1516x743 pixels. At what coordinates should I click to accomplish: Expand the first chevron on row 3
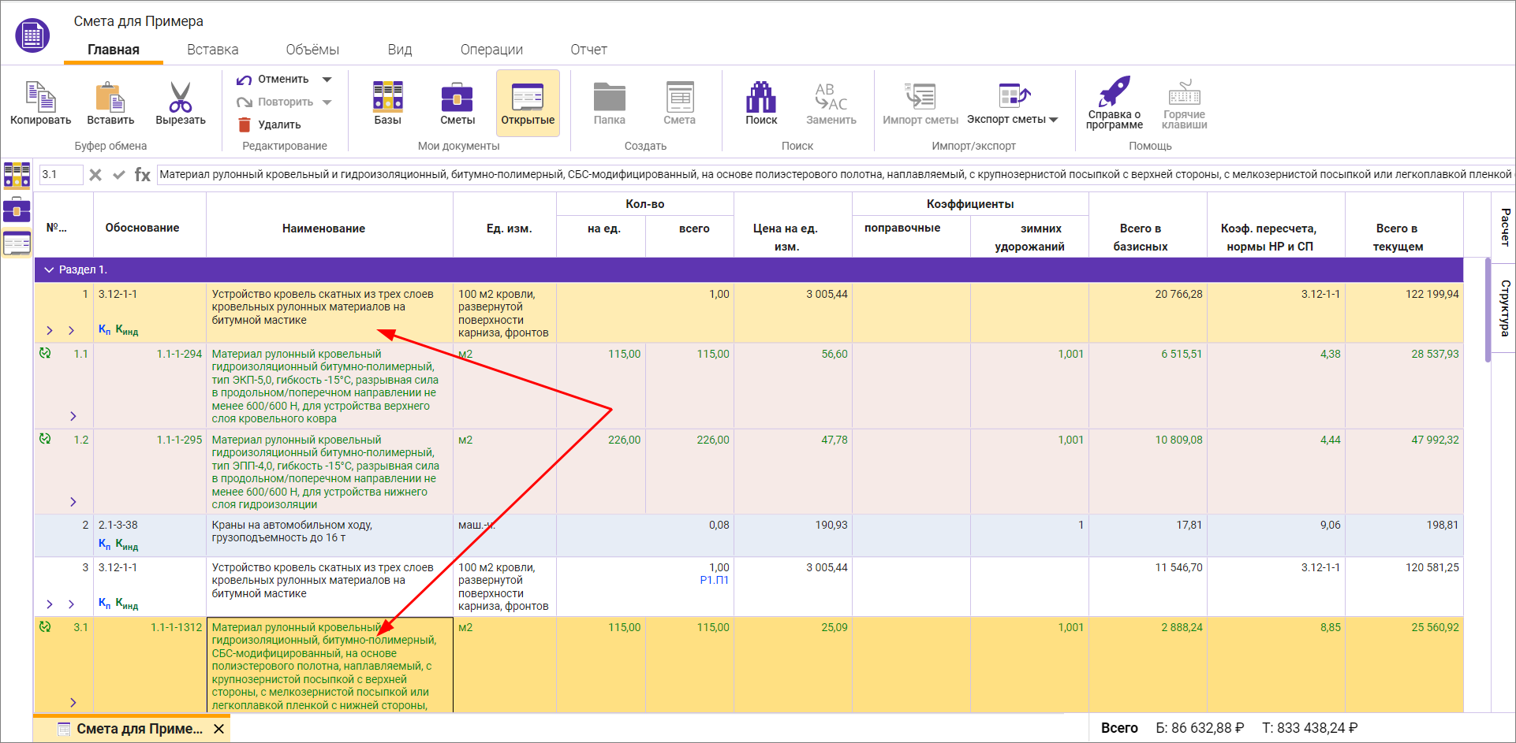point(50,604)
